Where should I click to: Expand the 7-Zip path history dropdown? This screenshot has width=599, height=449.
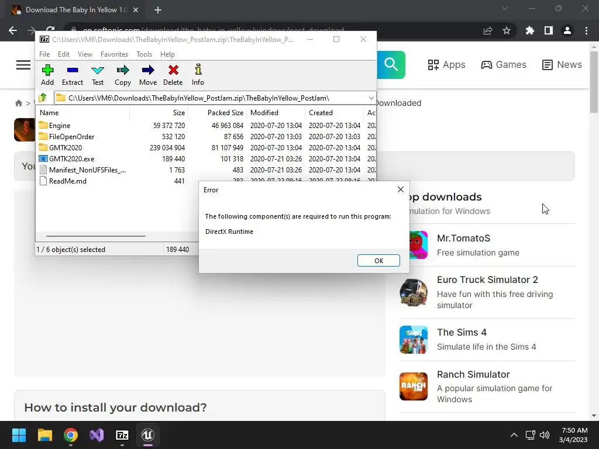371,98
